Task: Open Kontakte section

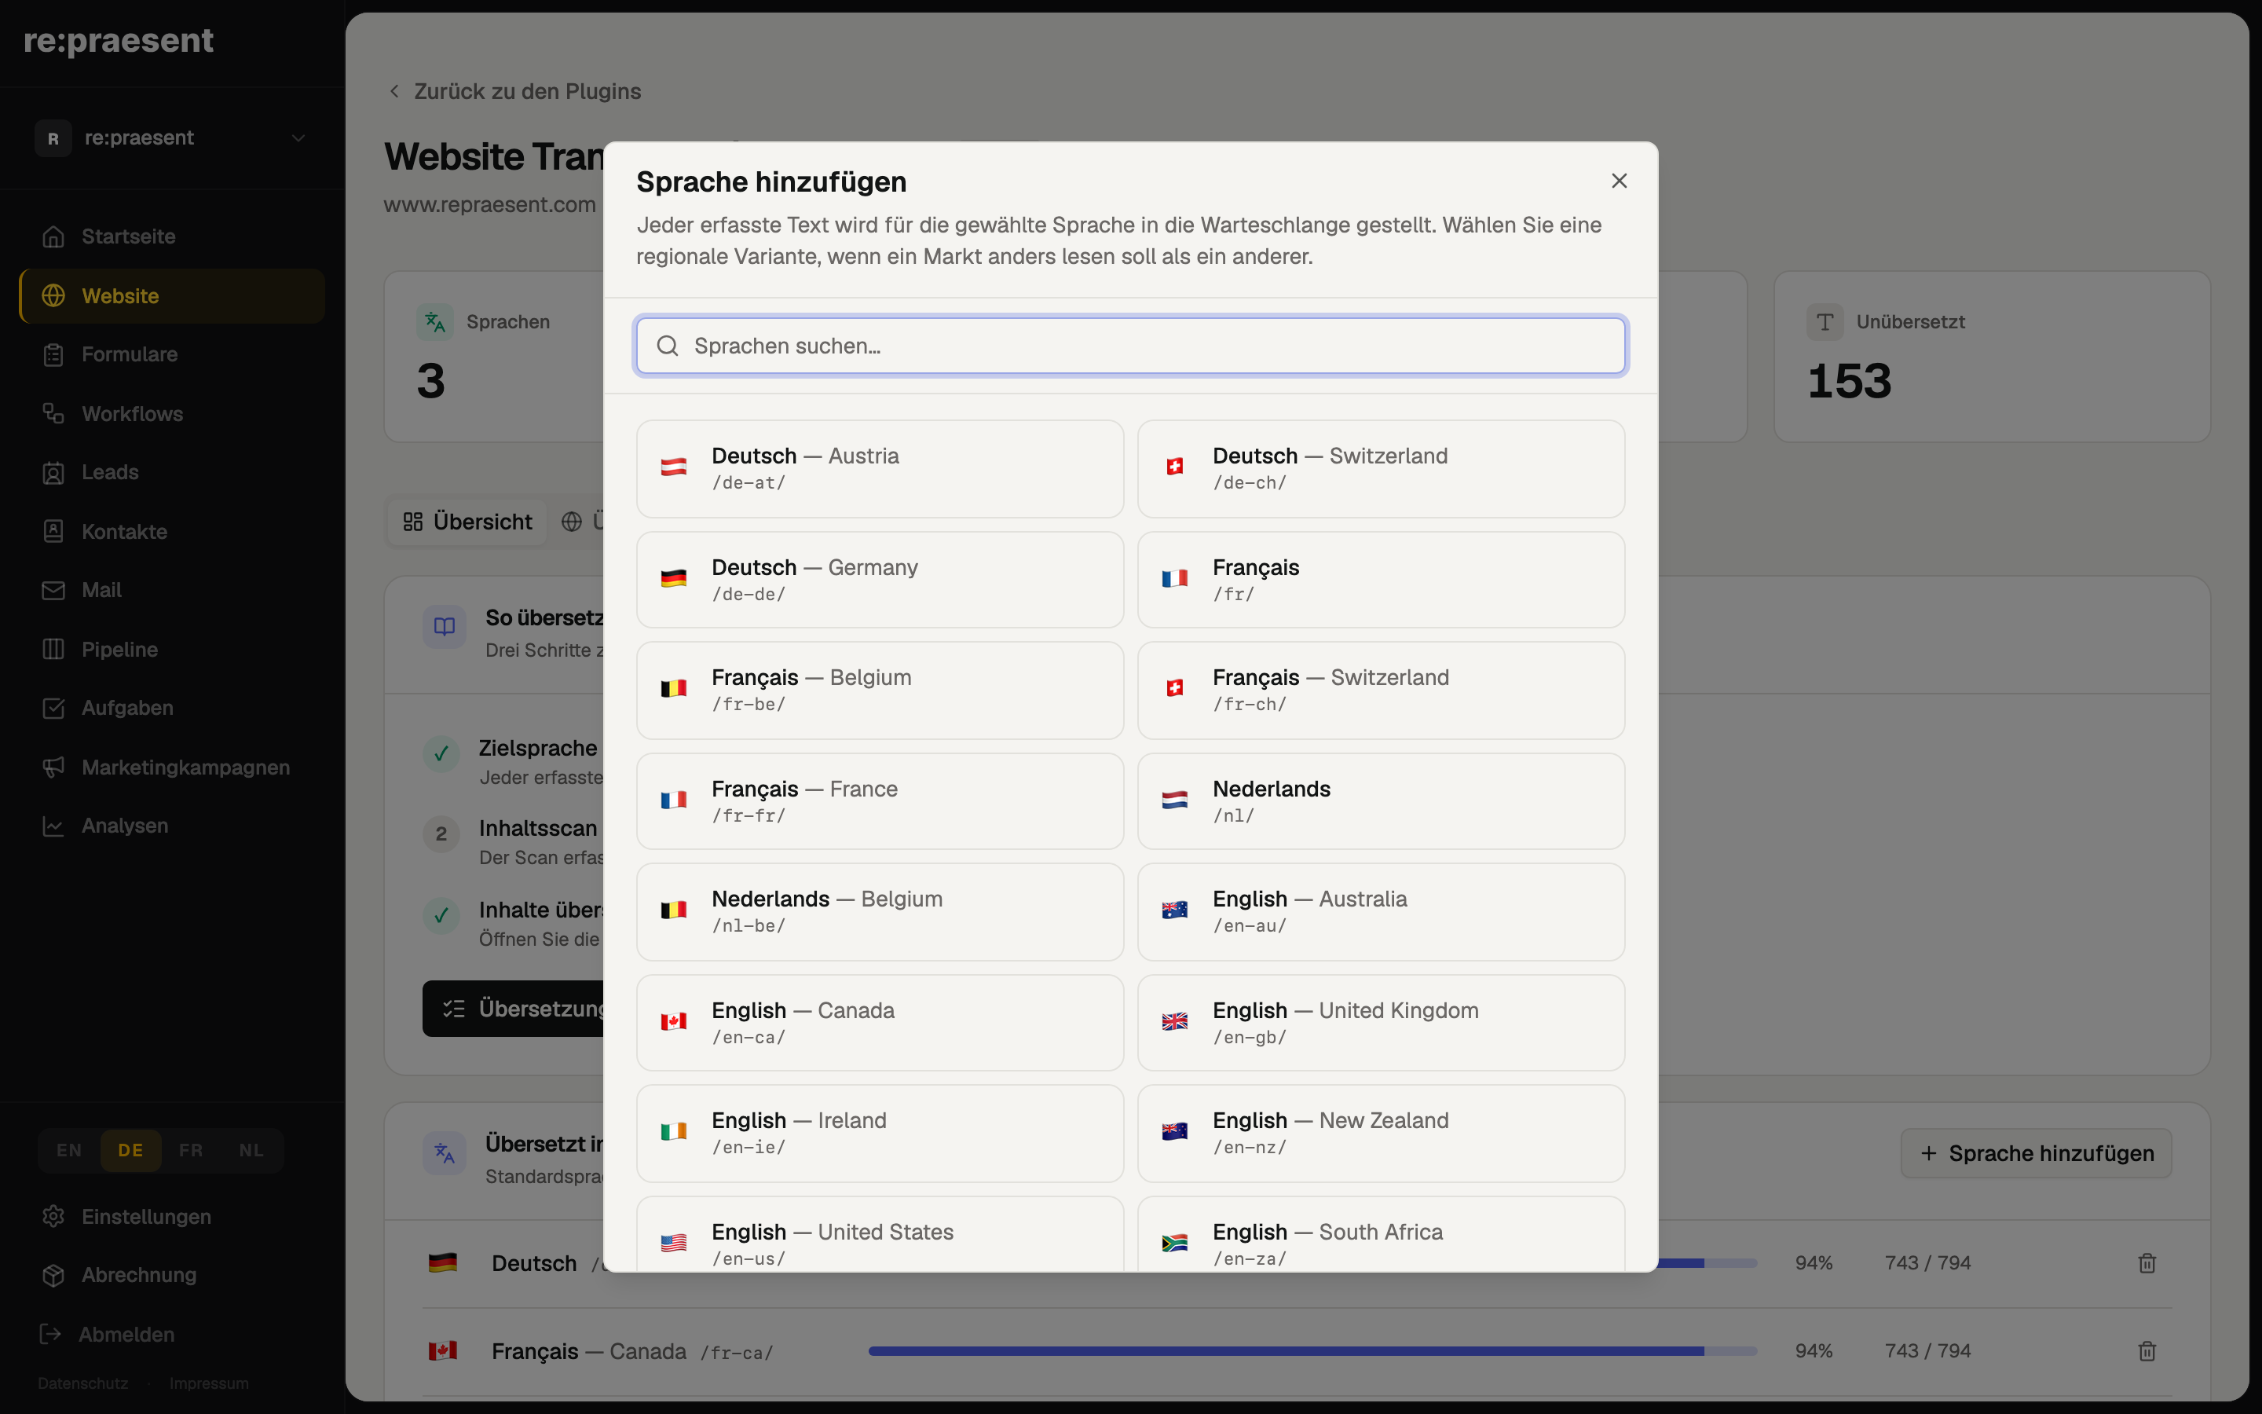Action: 172,531
